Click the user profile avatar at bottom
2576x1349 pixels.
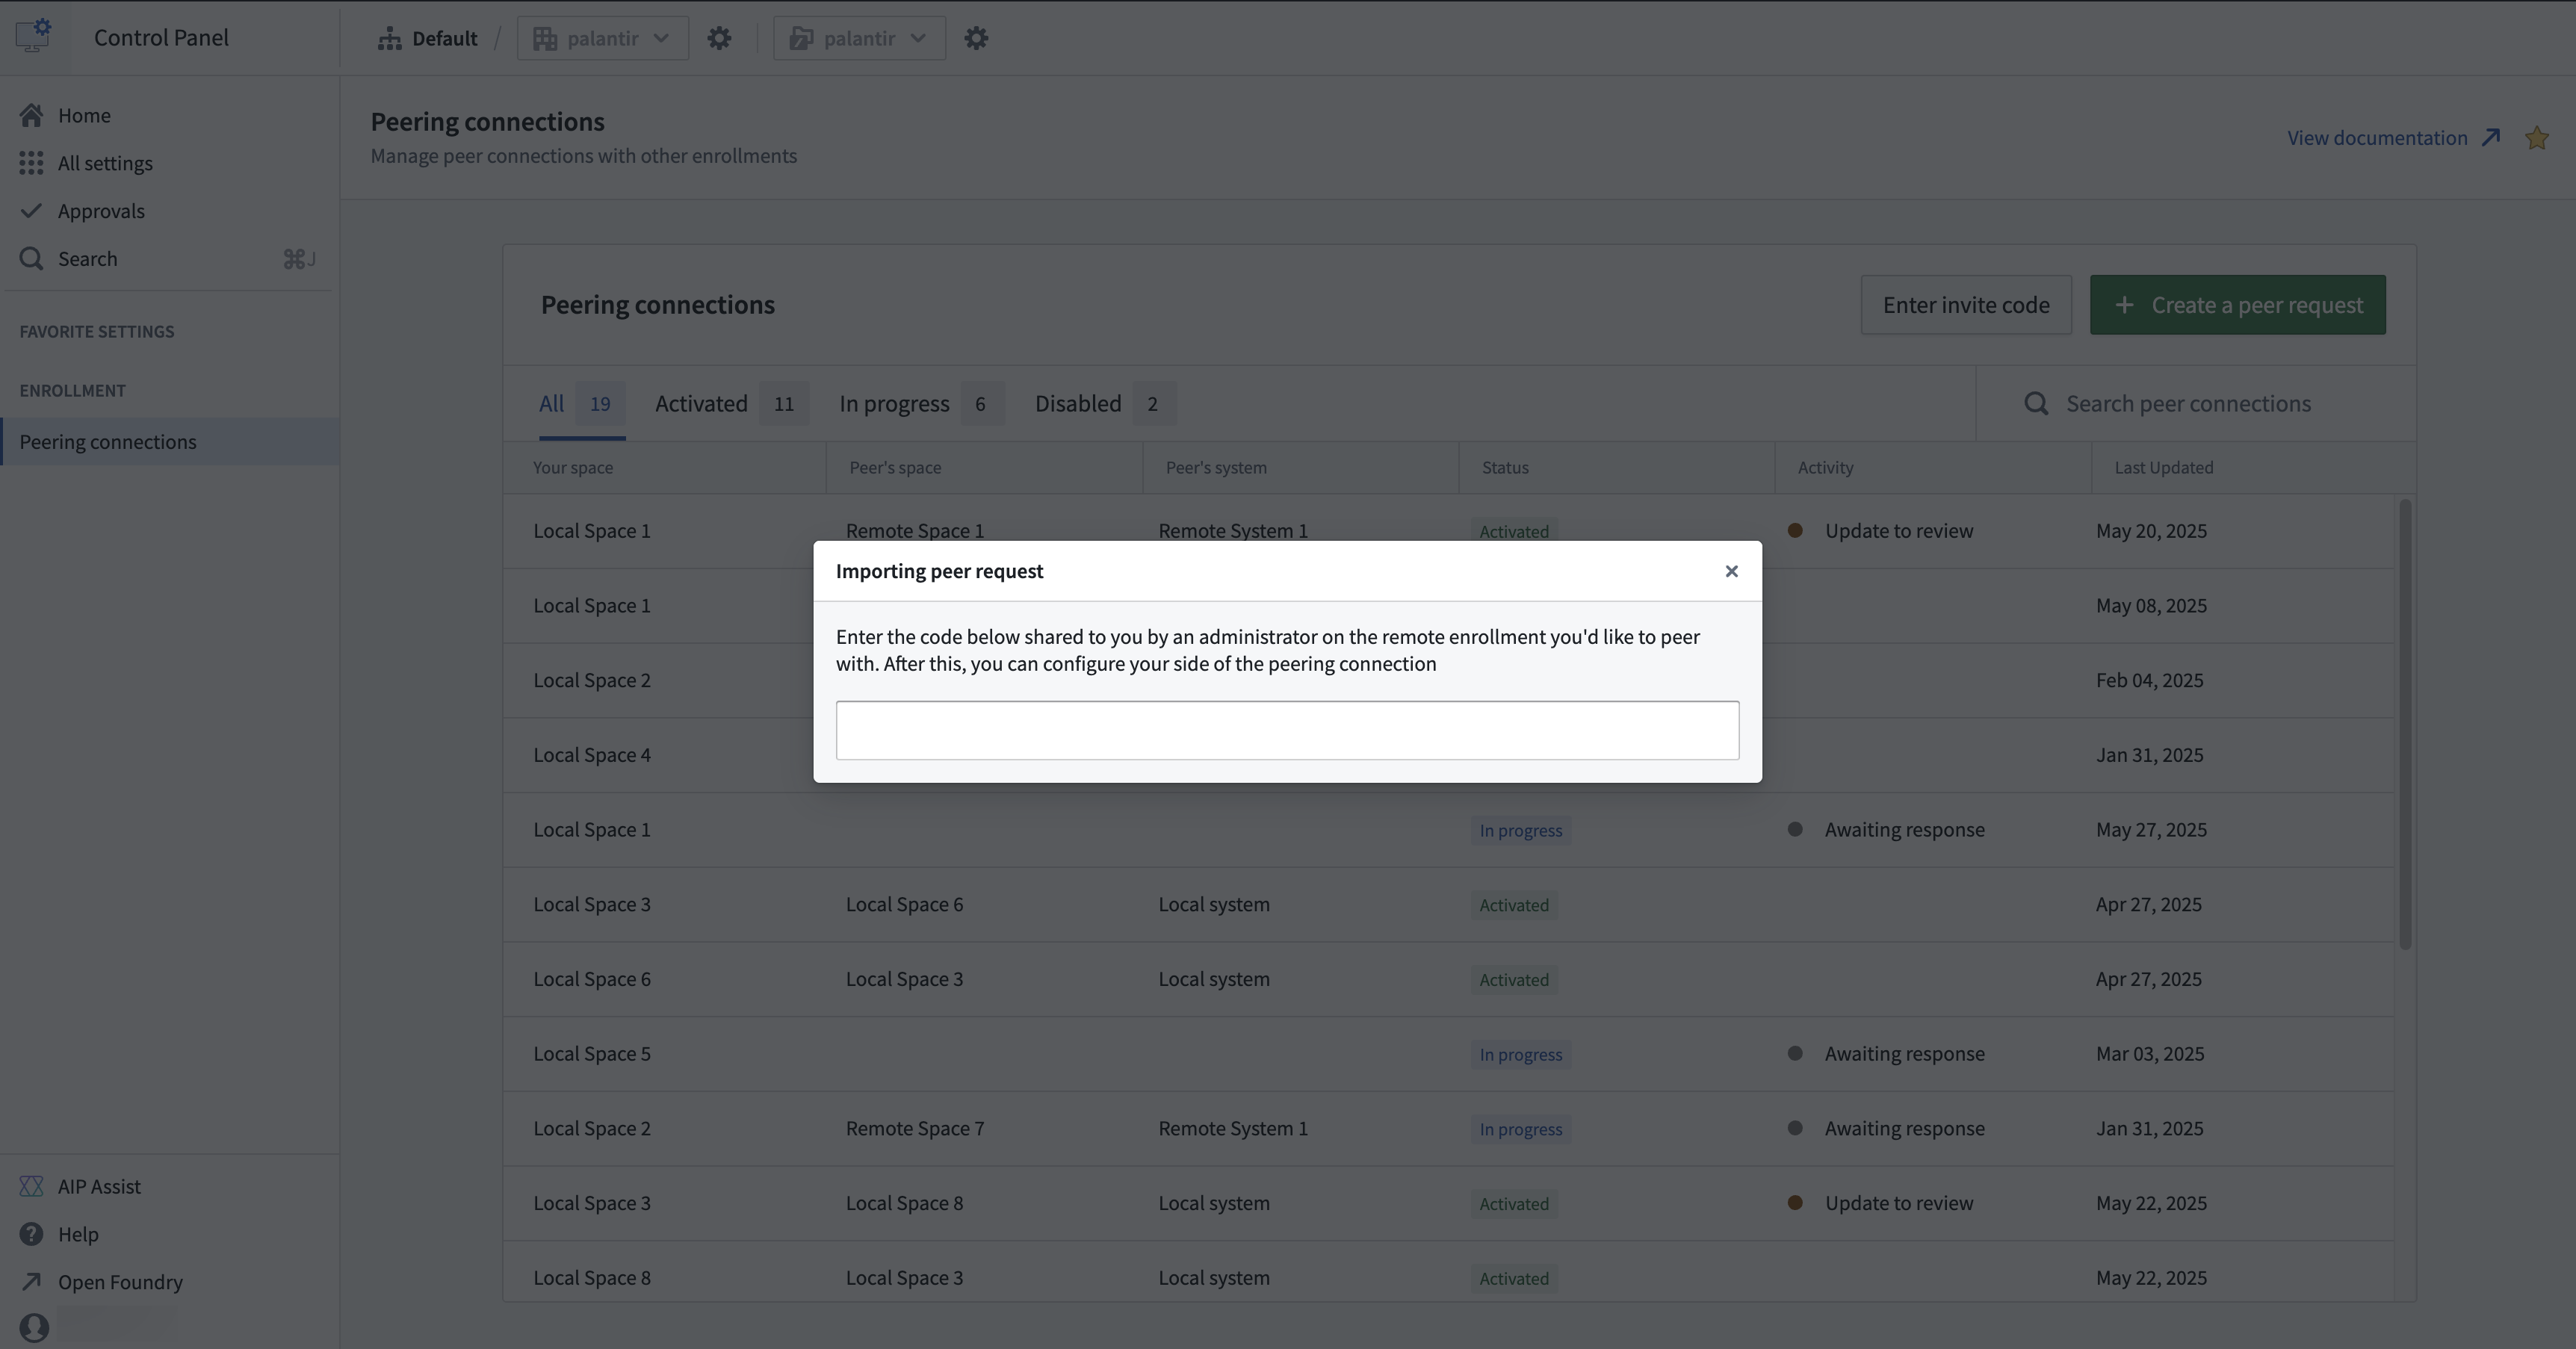(33, 1327)
